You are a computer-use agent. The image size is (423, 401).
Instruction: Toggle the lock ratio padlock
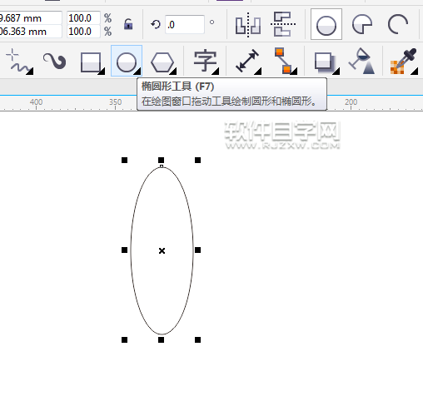click(x=128, y=24)
